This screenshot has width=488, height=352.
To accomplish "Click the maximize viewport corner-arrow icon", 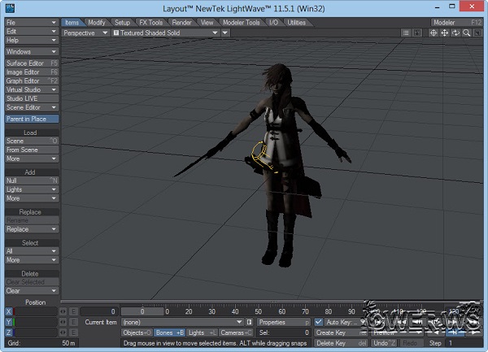I will (477, 33).
